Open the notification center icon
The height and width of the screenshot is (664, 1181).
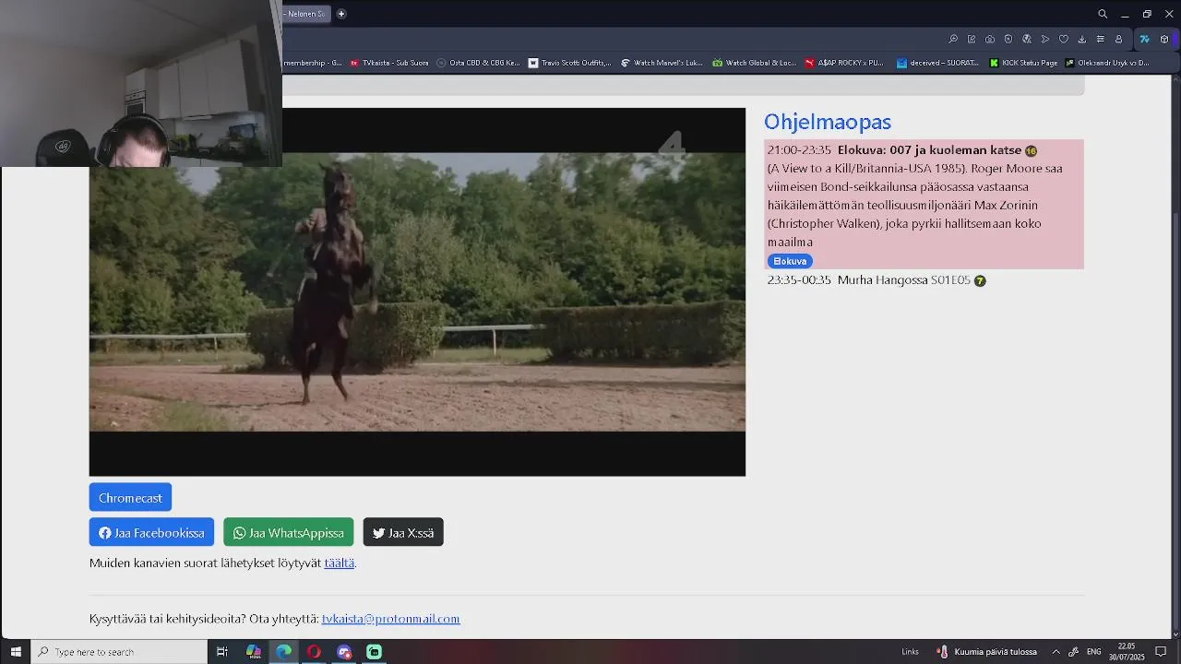(x=1162, y=652)
